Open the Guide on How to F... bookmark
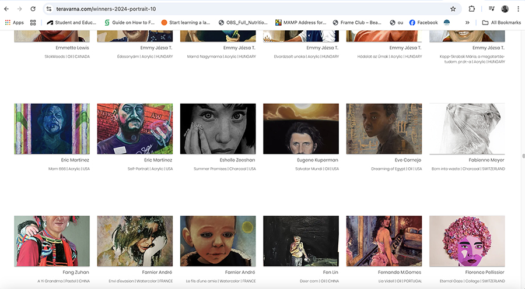This screenshot has width=525, height=289. coord(129,22)
